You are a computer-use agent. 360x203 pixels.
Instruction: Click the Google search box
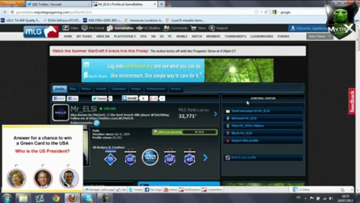[x=299, y=12]
